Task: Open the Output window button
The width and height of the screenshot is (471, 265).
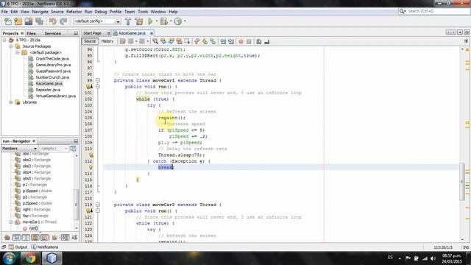Action: [x=18, y=247]
